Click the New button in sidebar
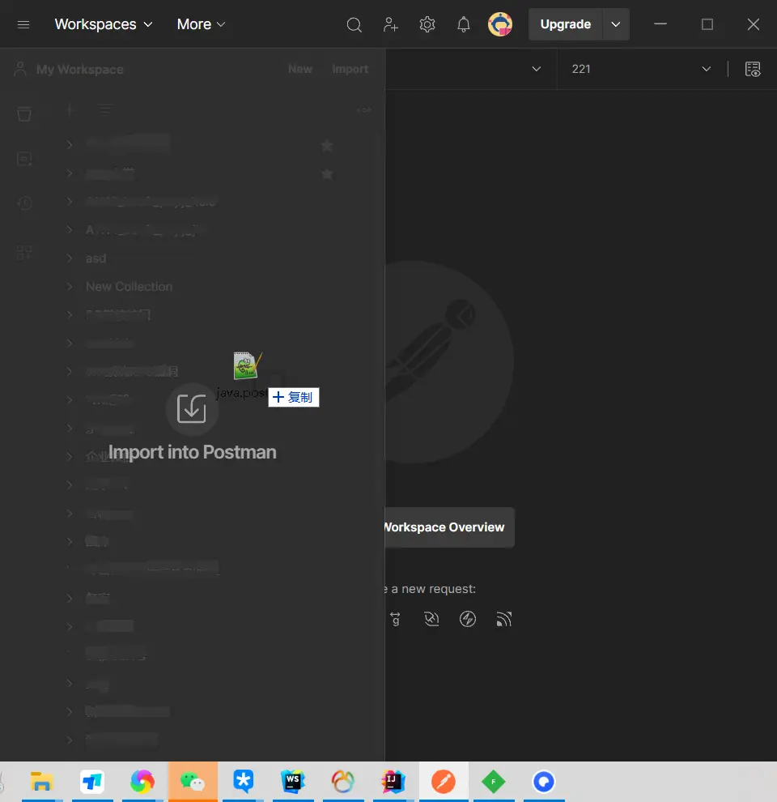777x802 pixels. [x=300, y=69]
